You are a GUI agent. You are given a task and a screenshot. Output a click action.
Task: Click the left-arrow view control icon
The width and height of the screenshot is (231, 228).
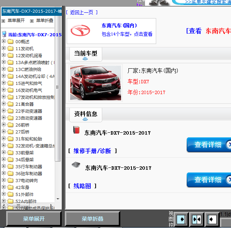click(x=212, y=220)
